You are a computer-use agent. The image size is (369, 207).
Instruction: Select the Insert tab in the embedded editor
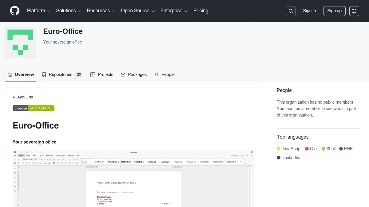(x=28, y=156)
